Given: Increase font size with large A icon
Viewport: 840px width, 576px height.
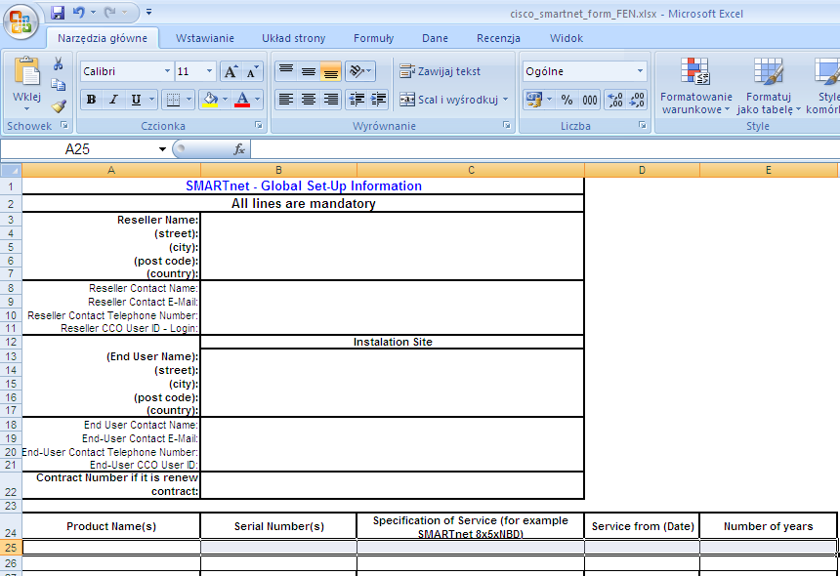Looking at the screenshot, I should (231, 71).
